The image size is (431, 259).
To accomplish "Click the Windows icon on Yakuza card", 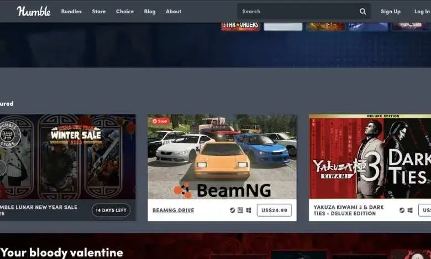I will click(x=410, y=210).
